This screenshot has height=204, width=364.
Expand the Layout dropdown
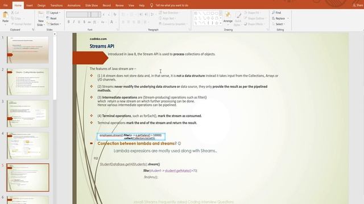point(53,12)
